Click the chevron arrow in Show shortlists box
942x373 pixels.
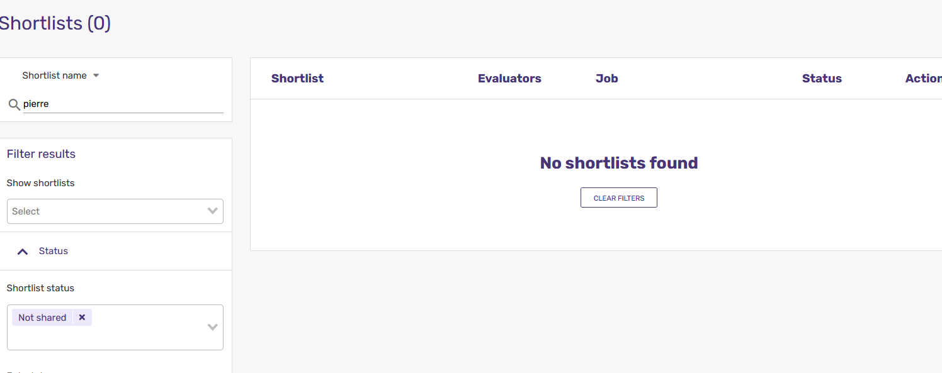tap(213, 211)
